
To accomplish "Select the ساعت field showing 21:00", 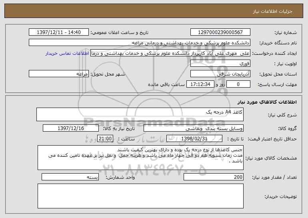I will click(x=105, y=138).
